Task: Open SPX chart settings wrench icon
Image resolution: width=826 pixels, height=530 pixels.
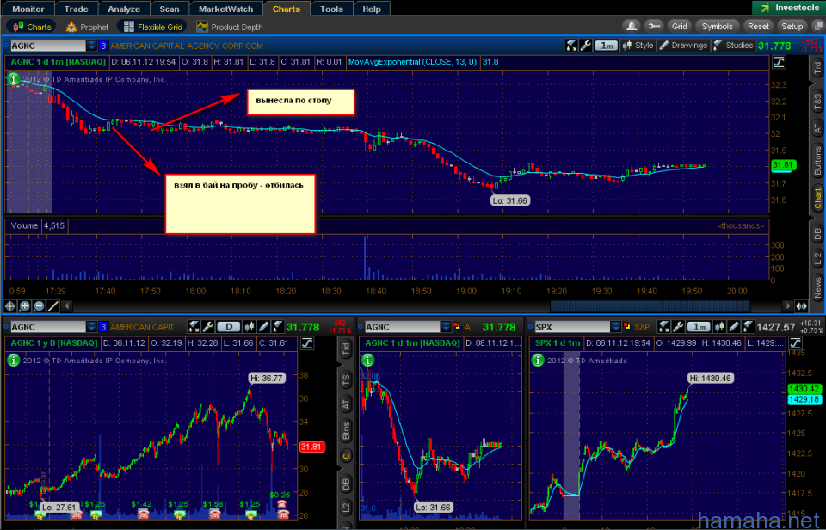Action: [x=678, y=327]
